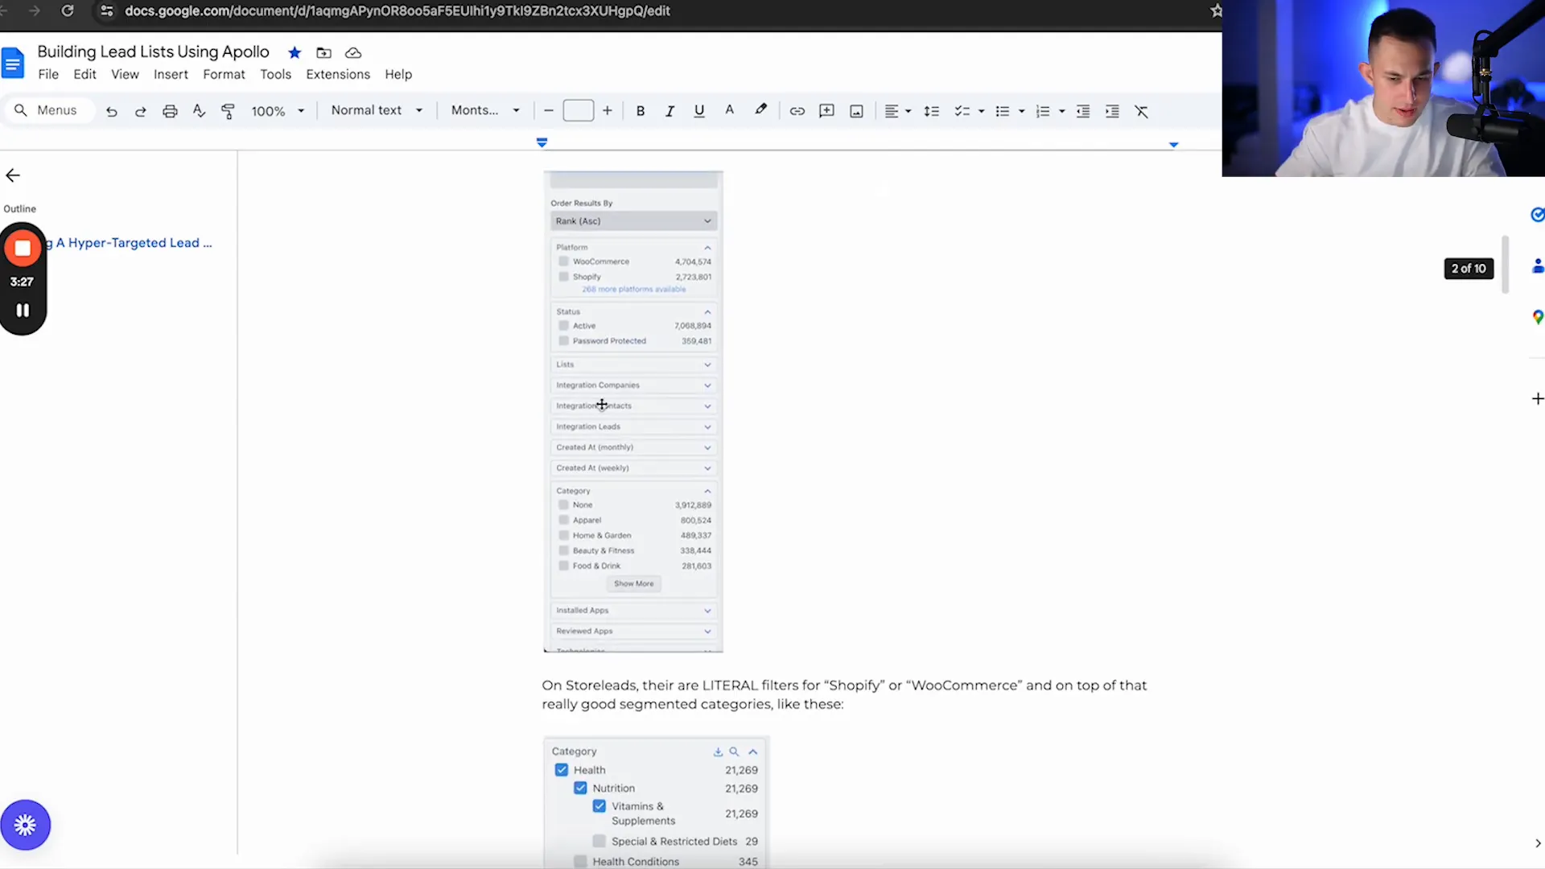Open the View menu

(x=125, y=75)
